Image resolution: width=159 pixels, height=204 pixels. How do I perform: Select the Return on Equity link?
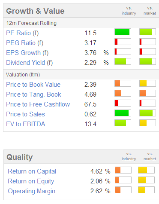[x=31, y=181]
